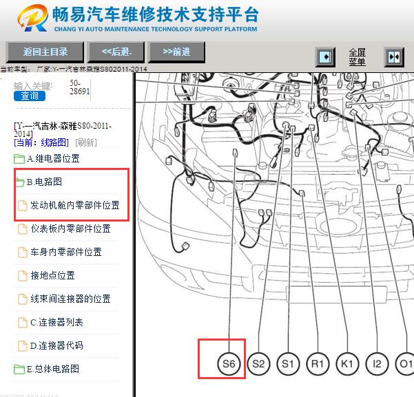Open the 全屏菜单 link
This screenshot has height=397, width=414.
pos(358,57)
